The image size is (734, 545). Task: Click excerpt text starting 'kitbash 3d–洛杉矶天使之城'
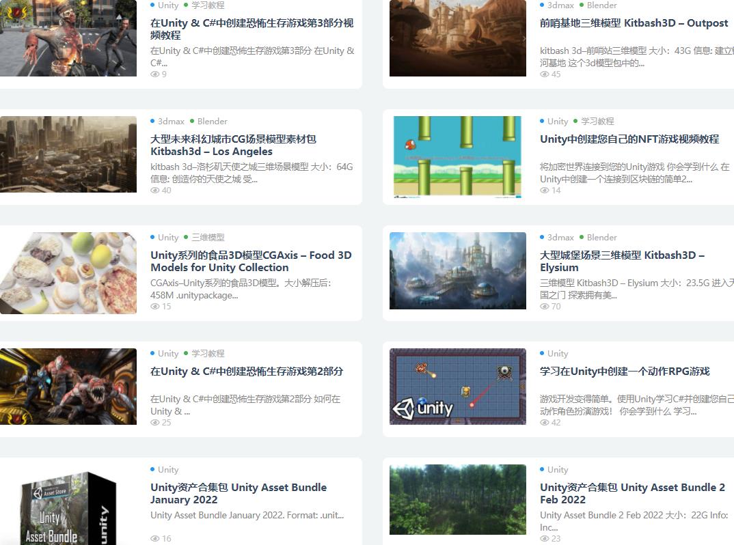point(252,173)
